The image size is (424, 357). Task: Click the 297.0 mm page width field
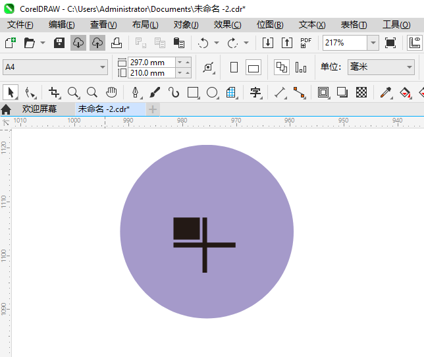(151, 62)
